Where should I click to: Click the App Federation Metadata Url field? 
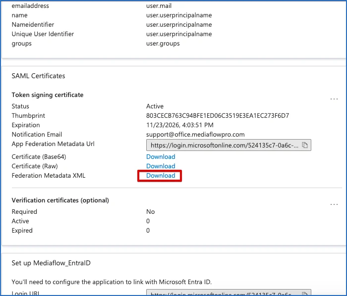(224, 146)
